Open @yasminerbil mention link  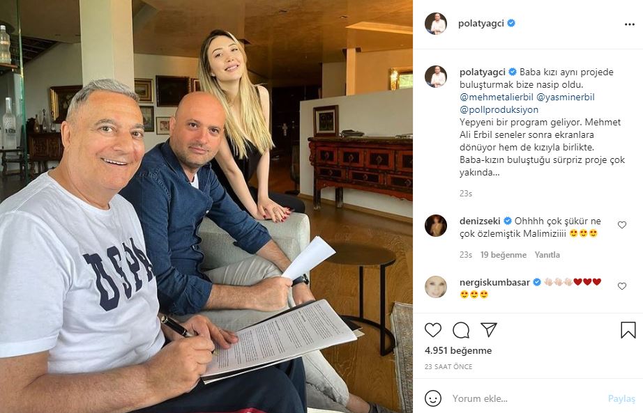coord(566,97)
